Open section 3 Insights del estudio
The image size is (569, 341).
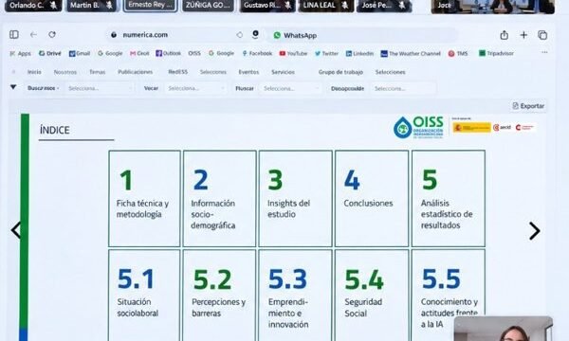point(296,199)
